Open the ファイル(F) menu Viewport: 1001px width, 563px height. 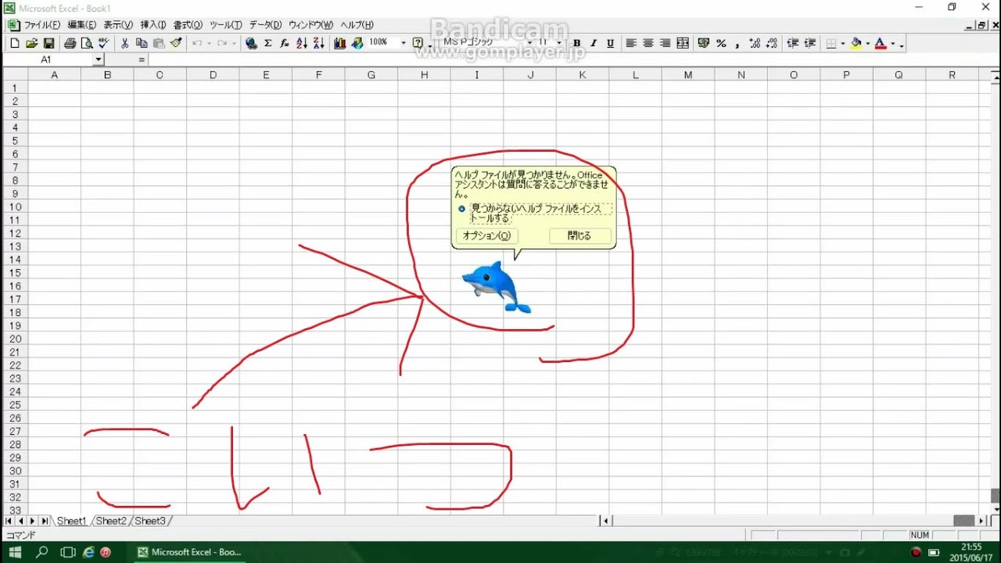(x=41, y=25)
